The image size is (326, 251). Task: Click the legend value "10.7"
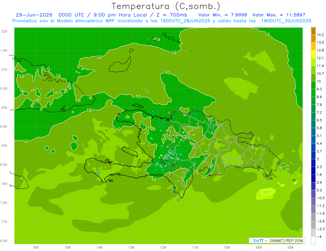(x=320, y=74)
